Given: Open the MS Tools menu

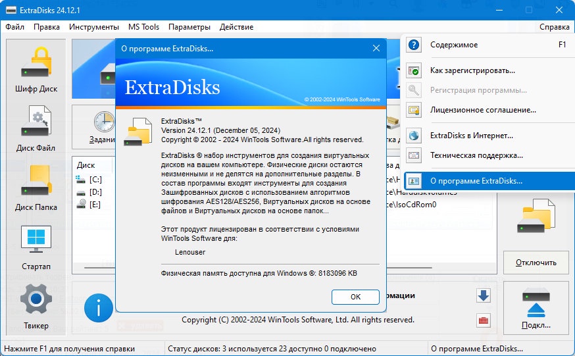Looking at the screenshot, I should click(x=143, y=27).
